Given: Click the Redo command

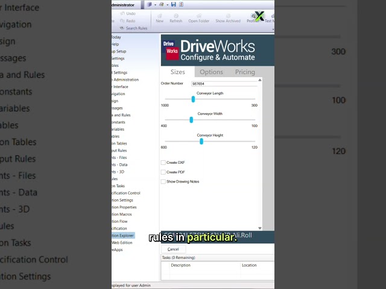Looking at the screenshot, I should tap(128, 21).
